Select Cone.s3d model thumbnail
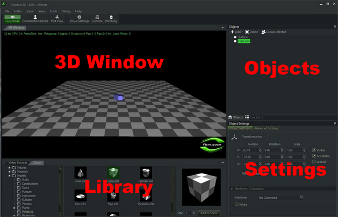 81,172
